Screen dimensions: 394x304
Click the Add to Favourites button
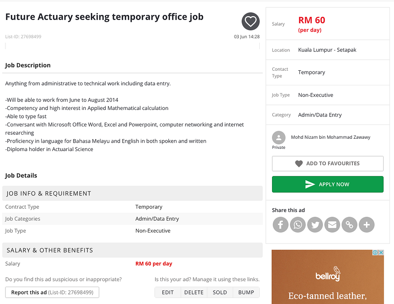(328, 164)
